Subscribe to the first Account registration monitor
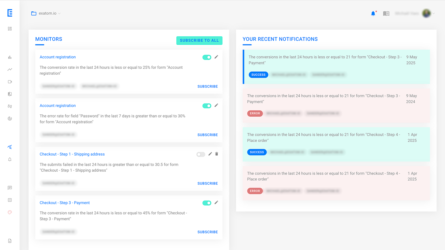 (x=207, y=86)
